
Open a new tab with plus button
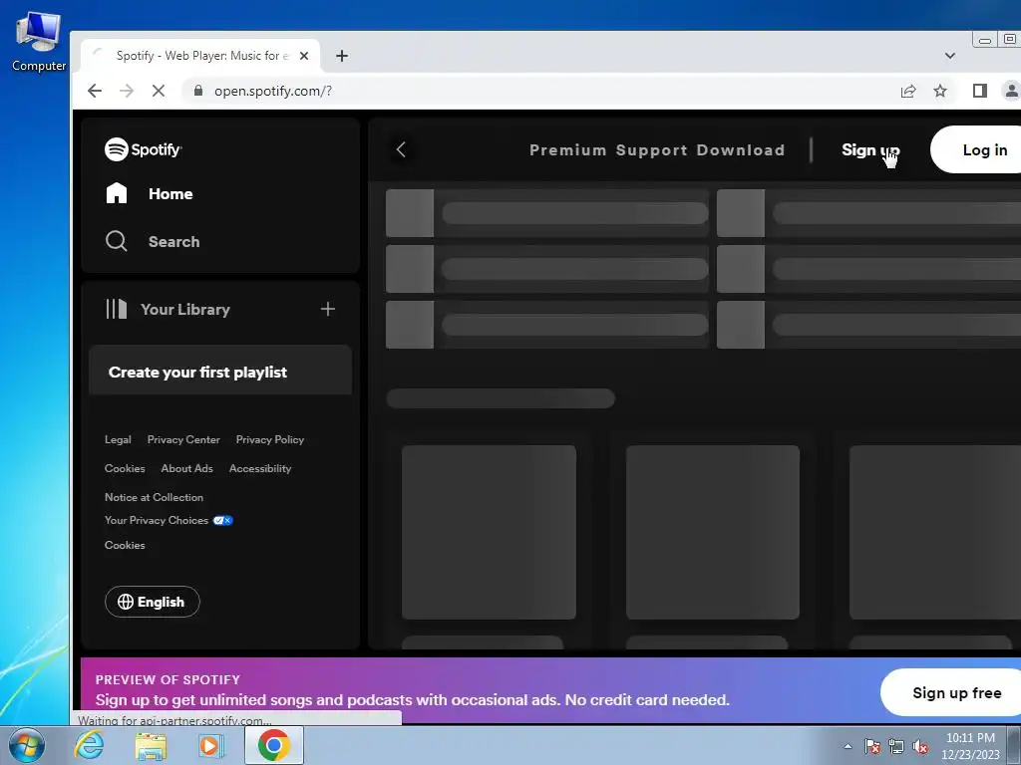tap(342, 56)
